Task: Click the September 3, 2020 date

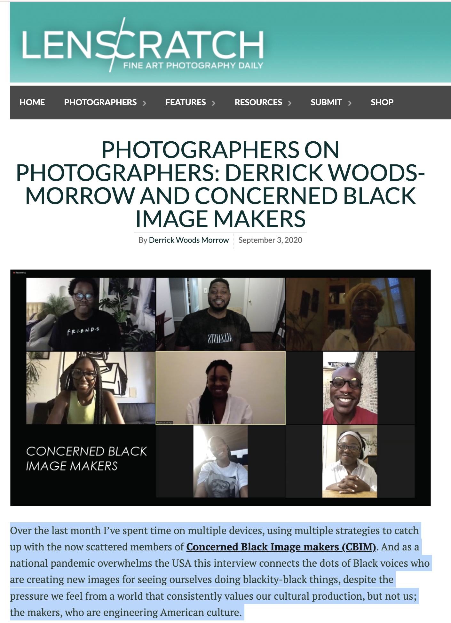Action: [270, 240]
